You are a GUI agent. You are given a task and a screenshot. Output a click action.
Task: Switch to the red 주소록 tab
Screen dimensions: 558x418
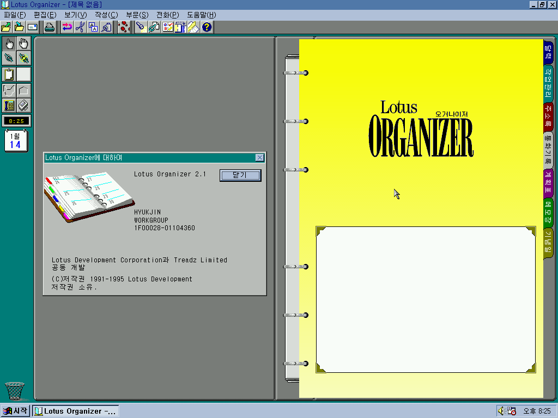(x=548, y=116)
